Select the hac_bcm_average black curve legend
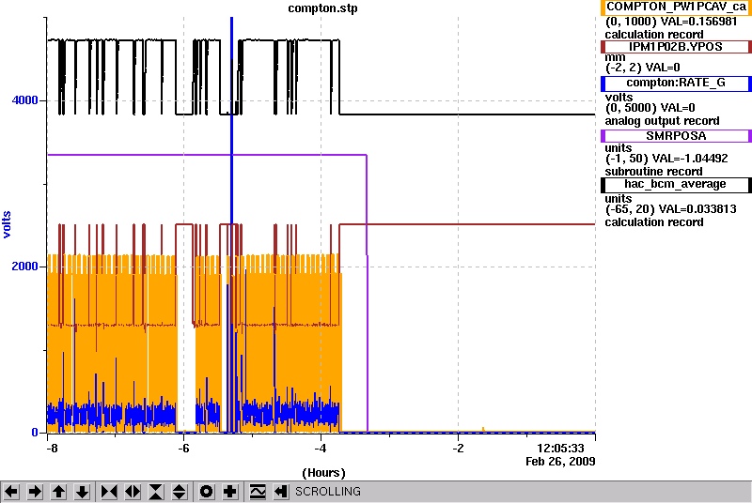The width and height of the screenshot is (752, 503). [x=676, y=185]
